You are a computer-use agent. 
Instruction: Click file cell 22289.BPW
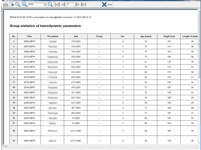pos(29,103)
